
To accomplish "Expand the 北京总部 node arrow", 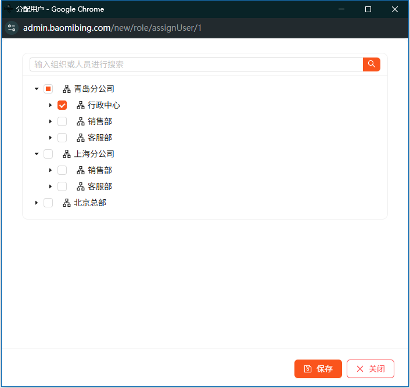I will pyautogui.click(x=37, y=203).
